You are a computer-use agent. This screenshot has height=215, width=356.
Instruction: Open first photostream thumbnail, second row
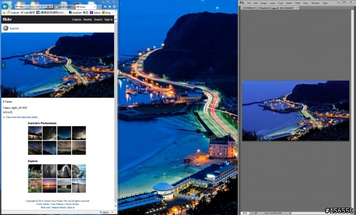click(x=35, y=148)
